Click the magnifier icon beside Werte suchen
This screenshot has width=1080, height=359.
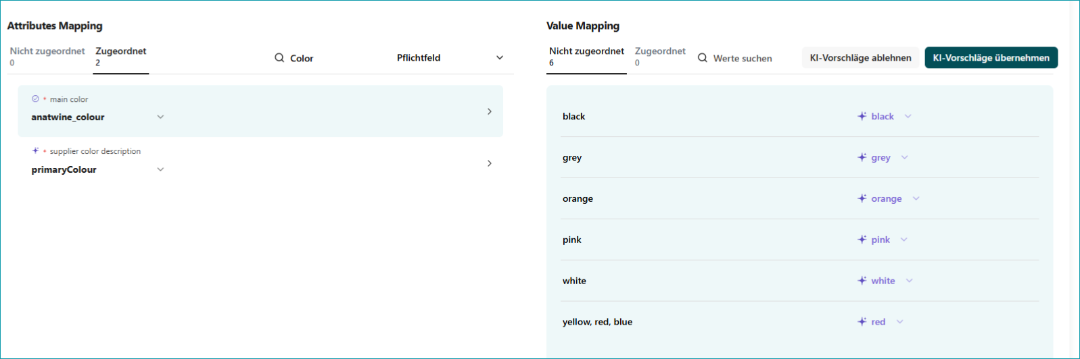tap(703, 58)
